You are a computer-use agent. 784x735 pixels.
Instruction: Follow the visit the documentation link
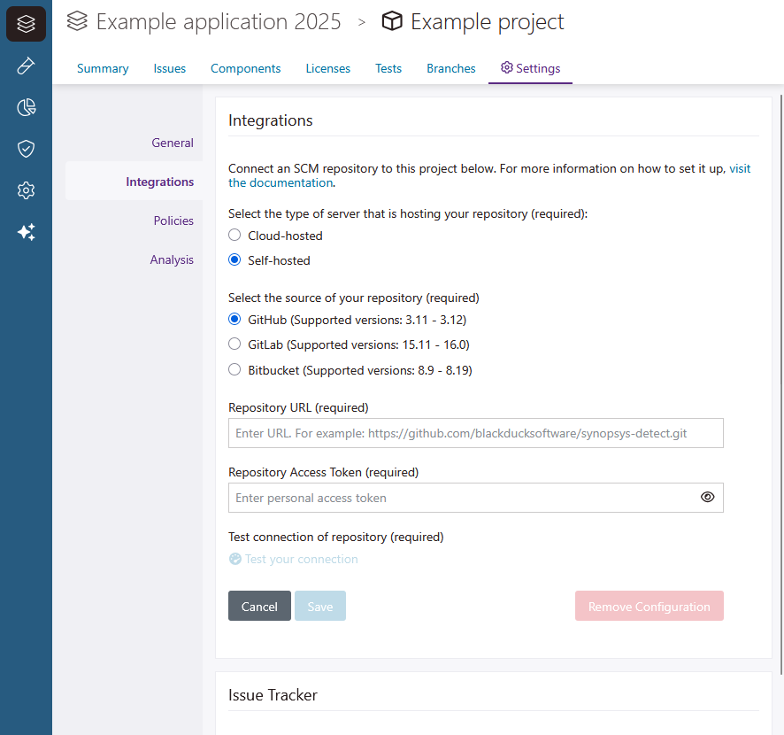(x=281, y=183)
